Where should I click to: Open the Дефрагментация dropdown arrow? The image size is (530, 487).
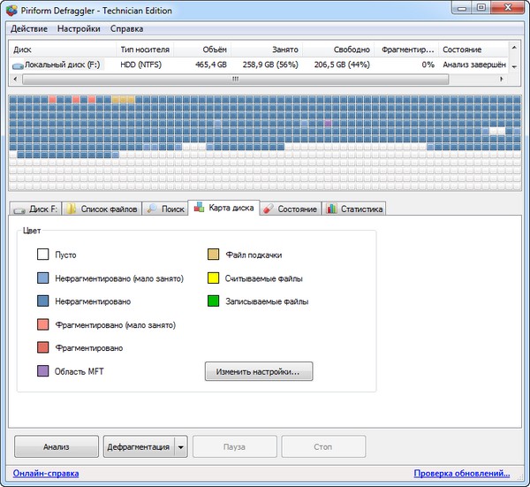(181, 447)
